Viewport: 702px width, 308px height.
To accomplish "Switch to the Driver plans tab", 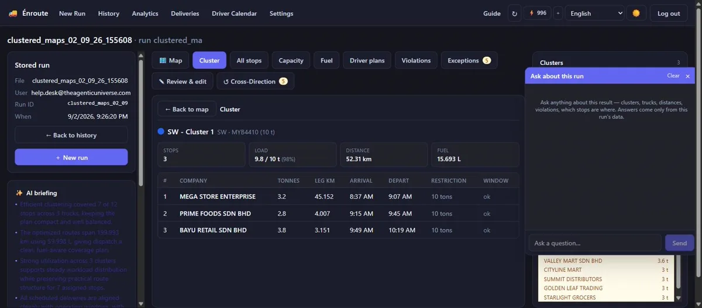I will click(367, 60).
